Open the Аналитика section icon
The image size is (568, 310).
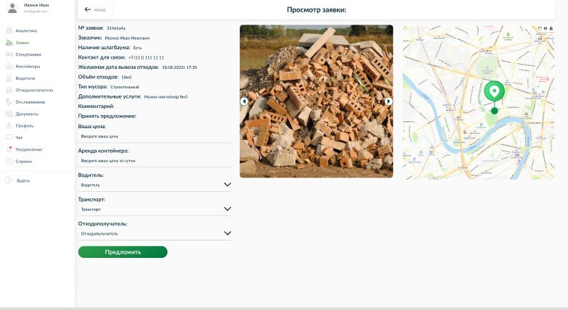(x=9, y=30)
